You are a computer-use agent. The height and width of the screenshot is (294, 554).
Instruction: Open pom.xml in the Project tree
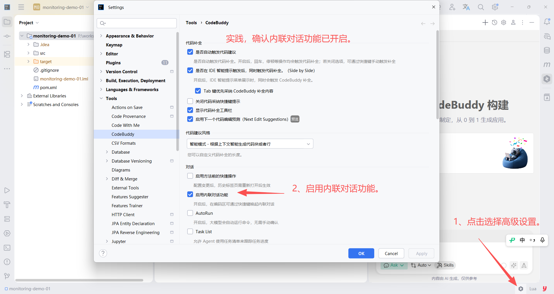point(48,87)
